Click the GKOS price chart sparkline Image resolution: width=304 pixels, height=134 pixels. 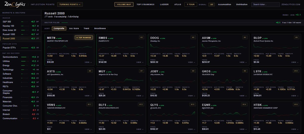[x=225, y=81]
